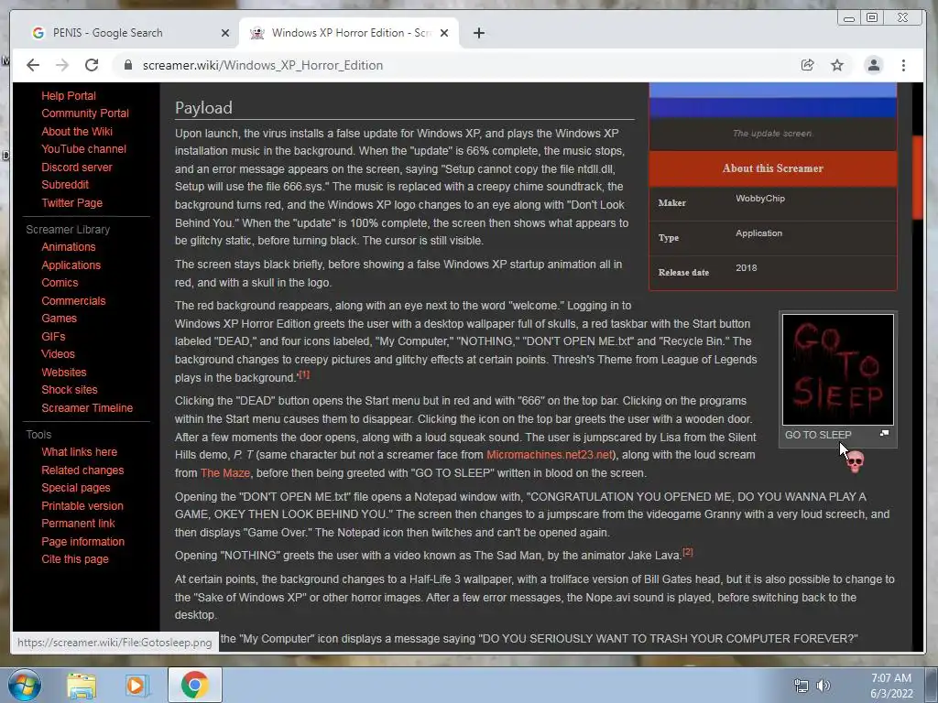Open the Printable version link
This screenshot has height=703, width=938.
82,505
